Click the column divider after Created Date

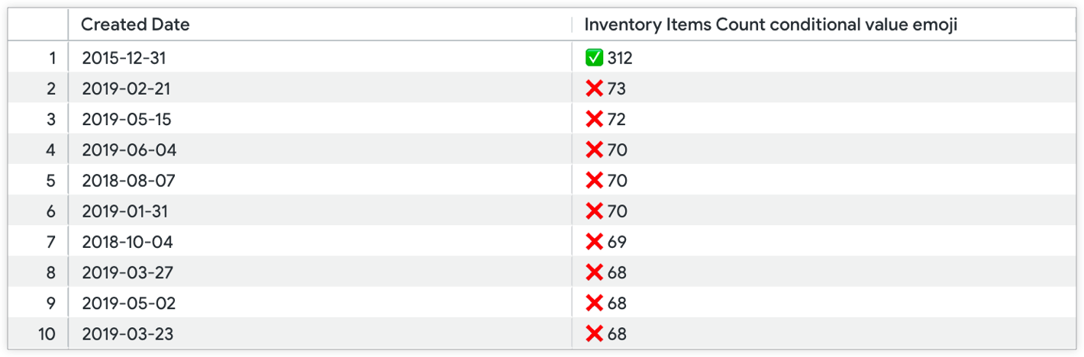572,24
